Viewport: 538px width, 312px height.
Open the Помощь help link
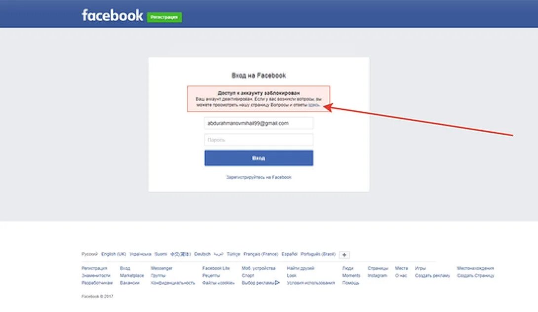350,282
